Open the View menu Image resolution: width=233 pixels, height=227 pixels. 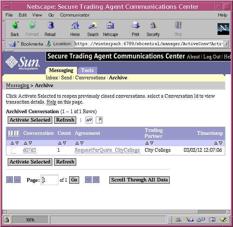point(37,15)
